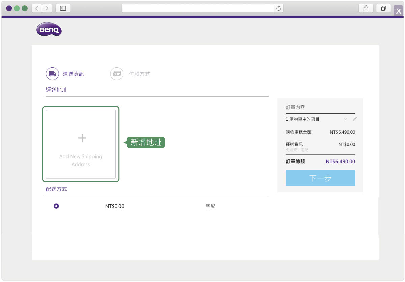Select the credit card icon for 付款方式
The width and height of the screenshot is (405, 282).
coord(116,74)
